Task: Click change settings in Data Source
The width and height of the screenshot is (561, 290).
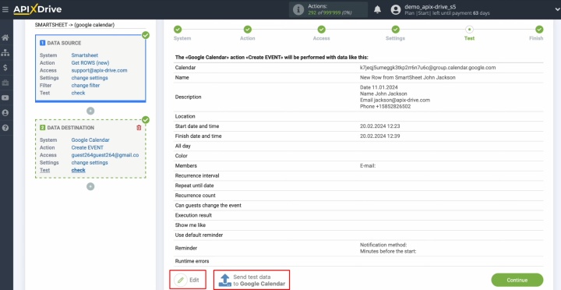Action: tap(90, 78)
